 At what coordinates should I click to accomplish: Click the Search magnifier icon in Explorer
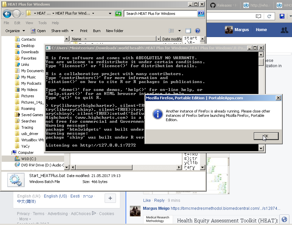tap(201, 13)
